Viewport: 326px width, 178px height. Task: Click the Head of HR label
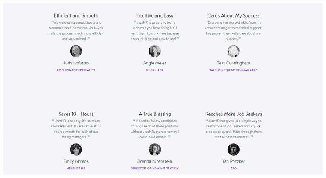[76, 169]
